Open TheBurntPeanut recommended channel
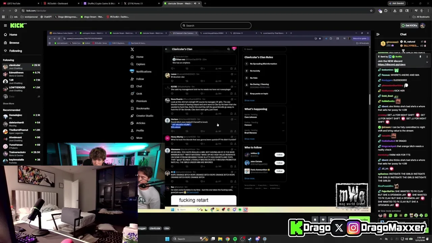Viewport: 432px width, 243px height. click(22, 131)
